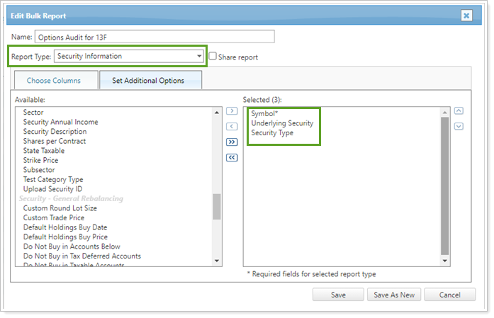Move selected column up with up arrow
This screenshot has width=494, height=318.
459,111
